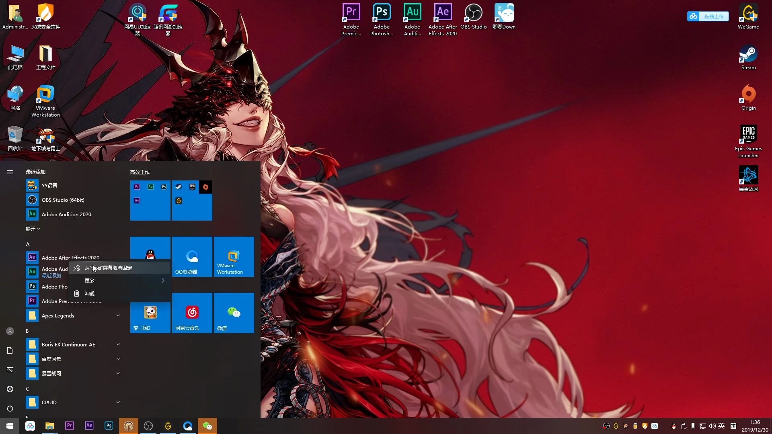The image size is (772, 434).
Task: Open 微信 Start tile
Action: coord(234,313)
